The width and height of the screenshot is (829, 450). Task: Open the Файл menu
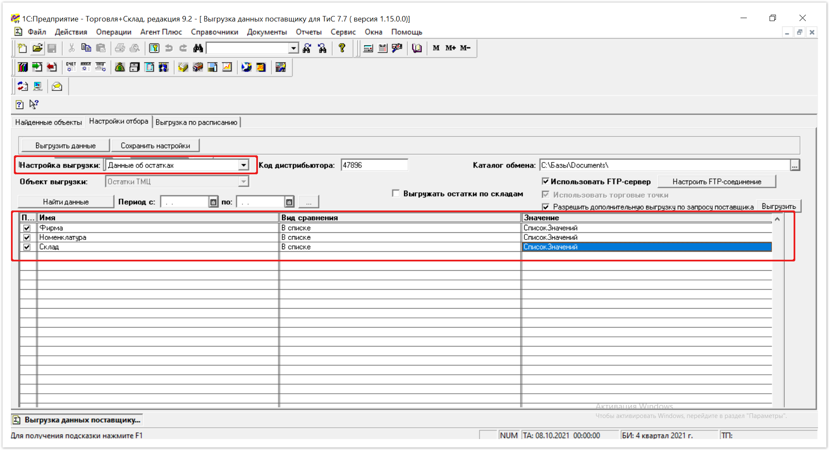click(x=37, y=32)
